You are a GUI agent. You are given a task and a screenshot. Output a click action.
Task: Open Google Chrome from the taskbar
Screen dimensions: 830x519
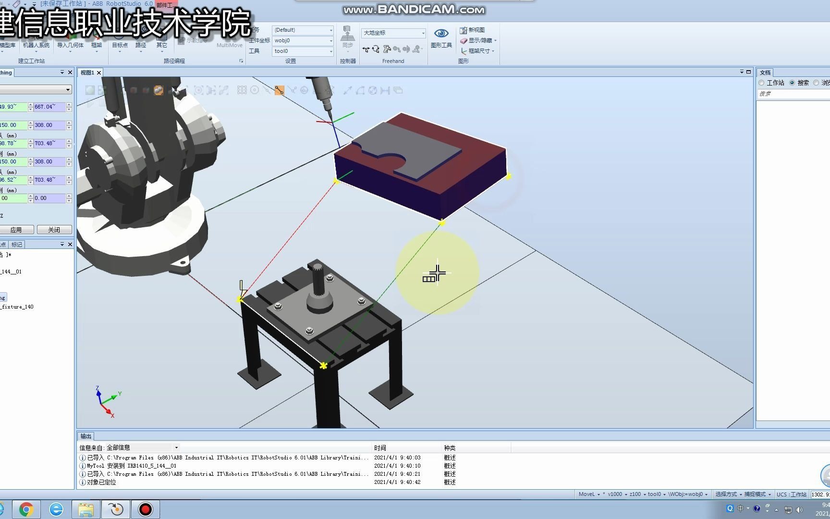coord(26,509)
